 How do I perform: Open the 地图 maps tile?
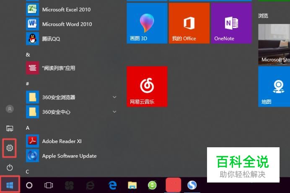274,86
